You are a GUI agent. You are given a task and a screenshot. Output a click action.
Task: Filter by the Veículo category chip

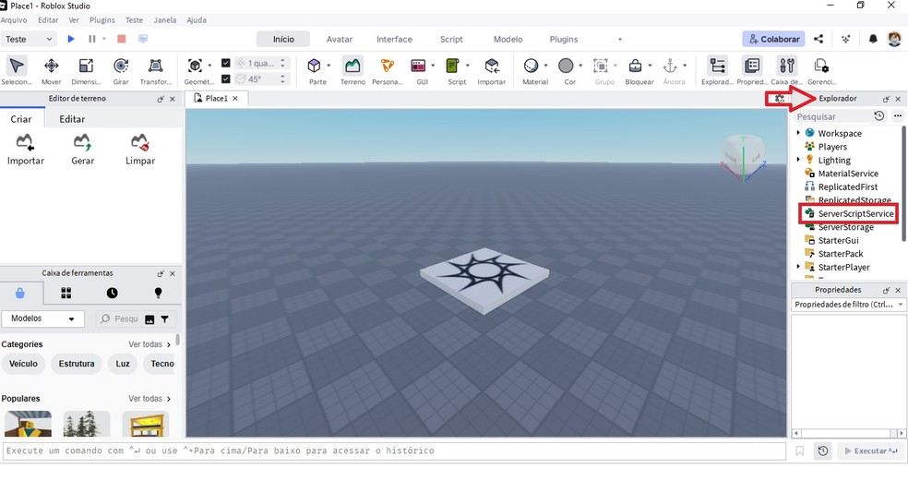(x=23, y=364)
